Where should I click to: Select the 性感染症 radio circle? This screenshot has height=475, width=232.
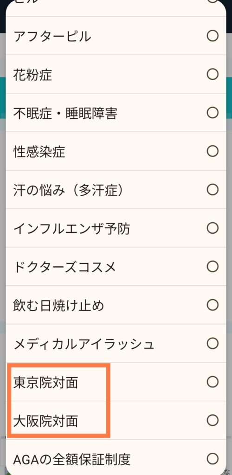[213, 151]
